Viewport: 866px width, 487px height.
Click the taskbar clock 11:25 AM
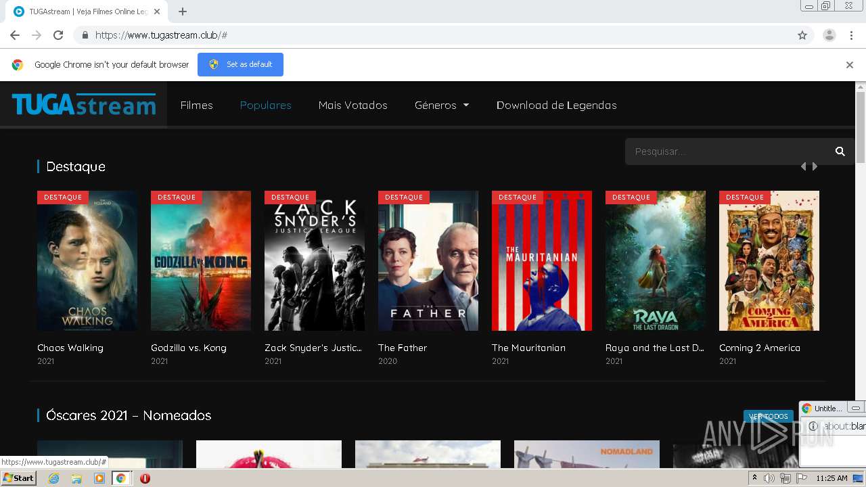(831, 478)
